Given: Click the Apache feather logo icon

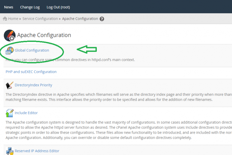Looking at the screenshot, I should [10, 35].
